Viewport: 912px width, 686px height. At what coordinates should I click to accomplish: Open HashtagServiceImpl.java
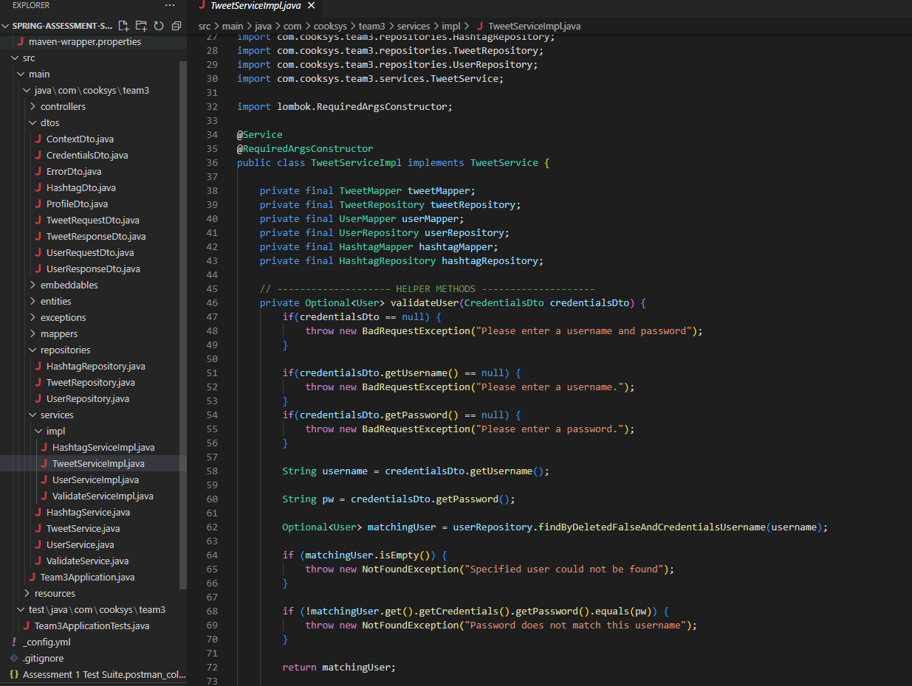click(x=103, y=447)
